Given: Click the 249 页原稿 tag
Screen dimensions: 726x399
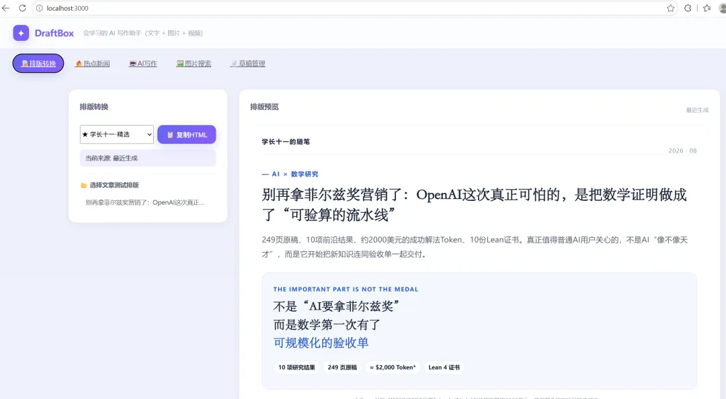Looking at the screenshot, I should pos(342,367).
